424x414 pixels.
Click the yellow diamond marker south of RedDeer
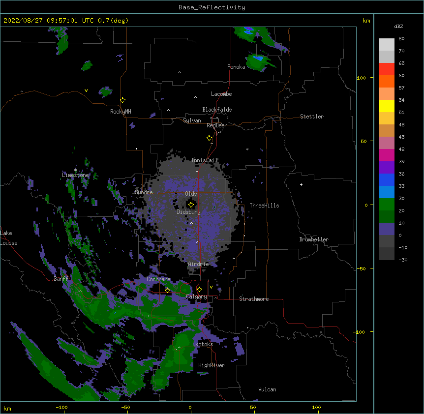[x=210, y=138]
